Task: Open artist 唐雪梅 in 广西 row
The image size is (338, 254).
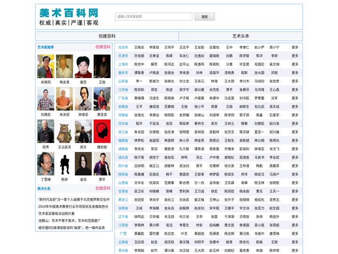Action: tap(274, 233)
